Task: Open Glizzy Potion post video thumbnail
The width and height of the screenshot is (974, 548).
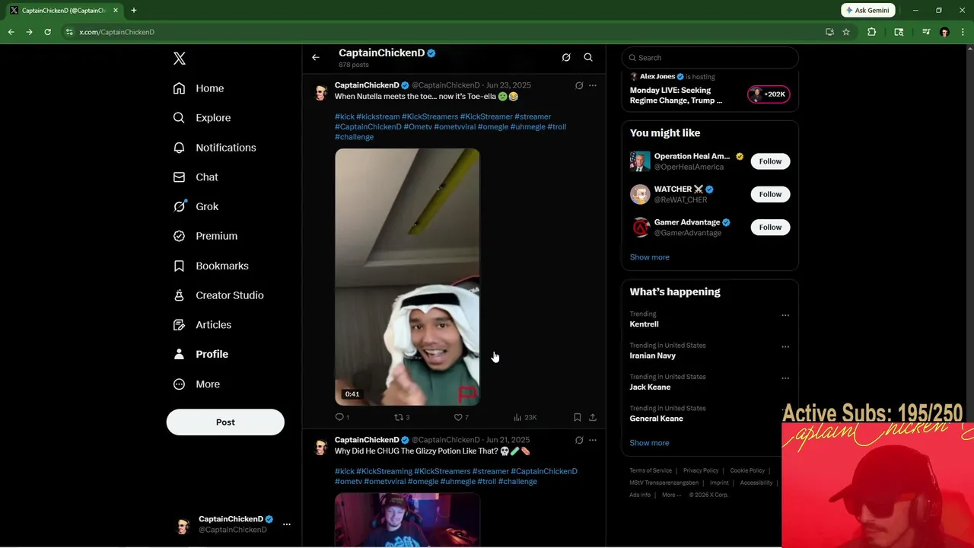Action: coord(407,519)
